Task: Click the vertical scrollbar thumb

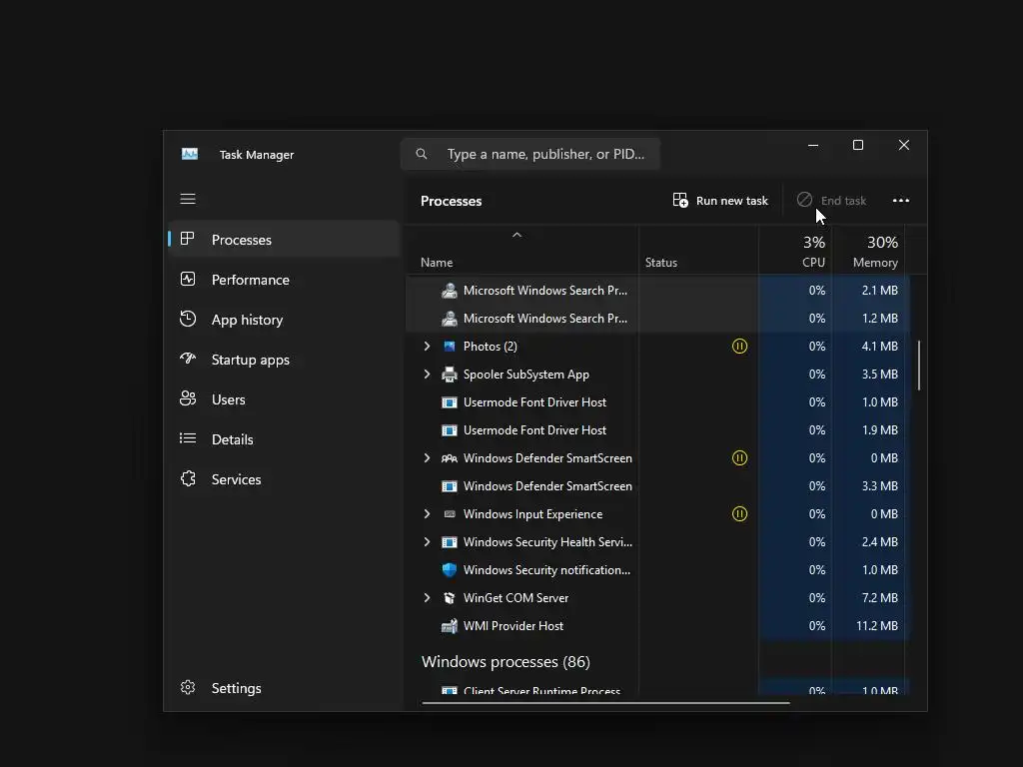Action: pyautogui.click(x=919, y=366)
